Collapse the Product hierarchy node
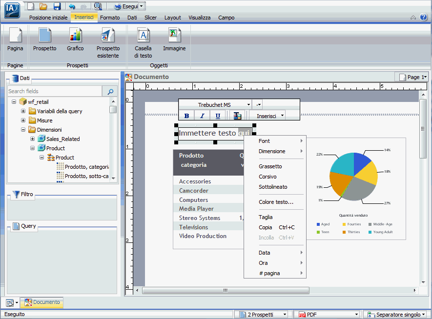432x319 pixels. pyautogui.click(x=41, y=158)
